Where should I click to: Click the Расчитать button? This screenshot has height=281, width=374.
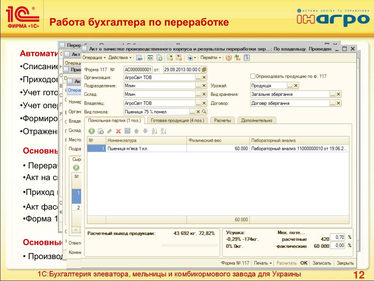point(286,263)
